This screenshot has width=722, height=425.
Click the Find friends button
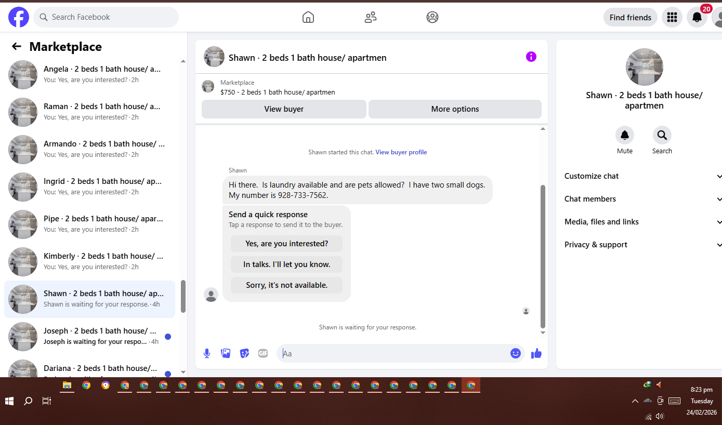pyautogui.click(x=631, y=17)
